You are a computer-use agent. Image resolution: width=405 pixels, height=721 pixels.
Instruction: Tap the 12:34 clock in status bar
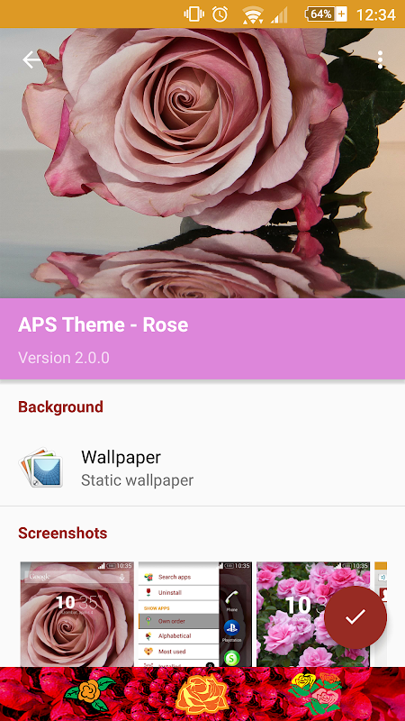coord(375,14)
